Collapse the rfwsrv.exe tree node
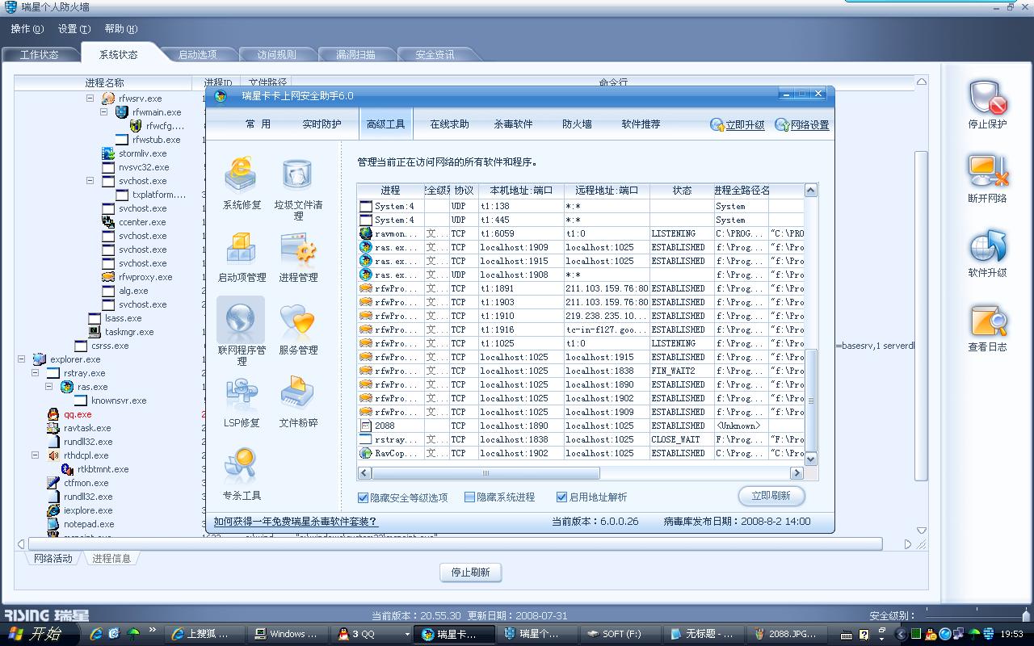Image resolution: width=1034 pixels, height=646 pixels. click(x=90, y=99)
